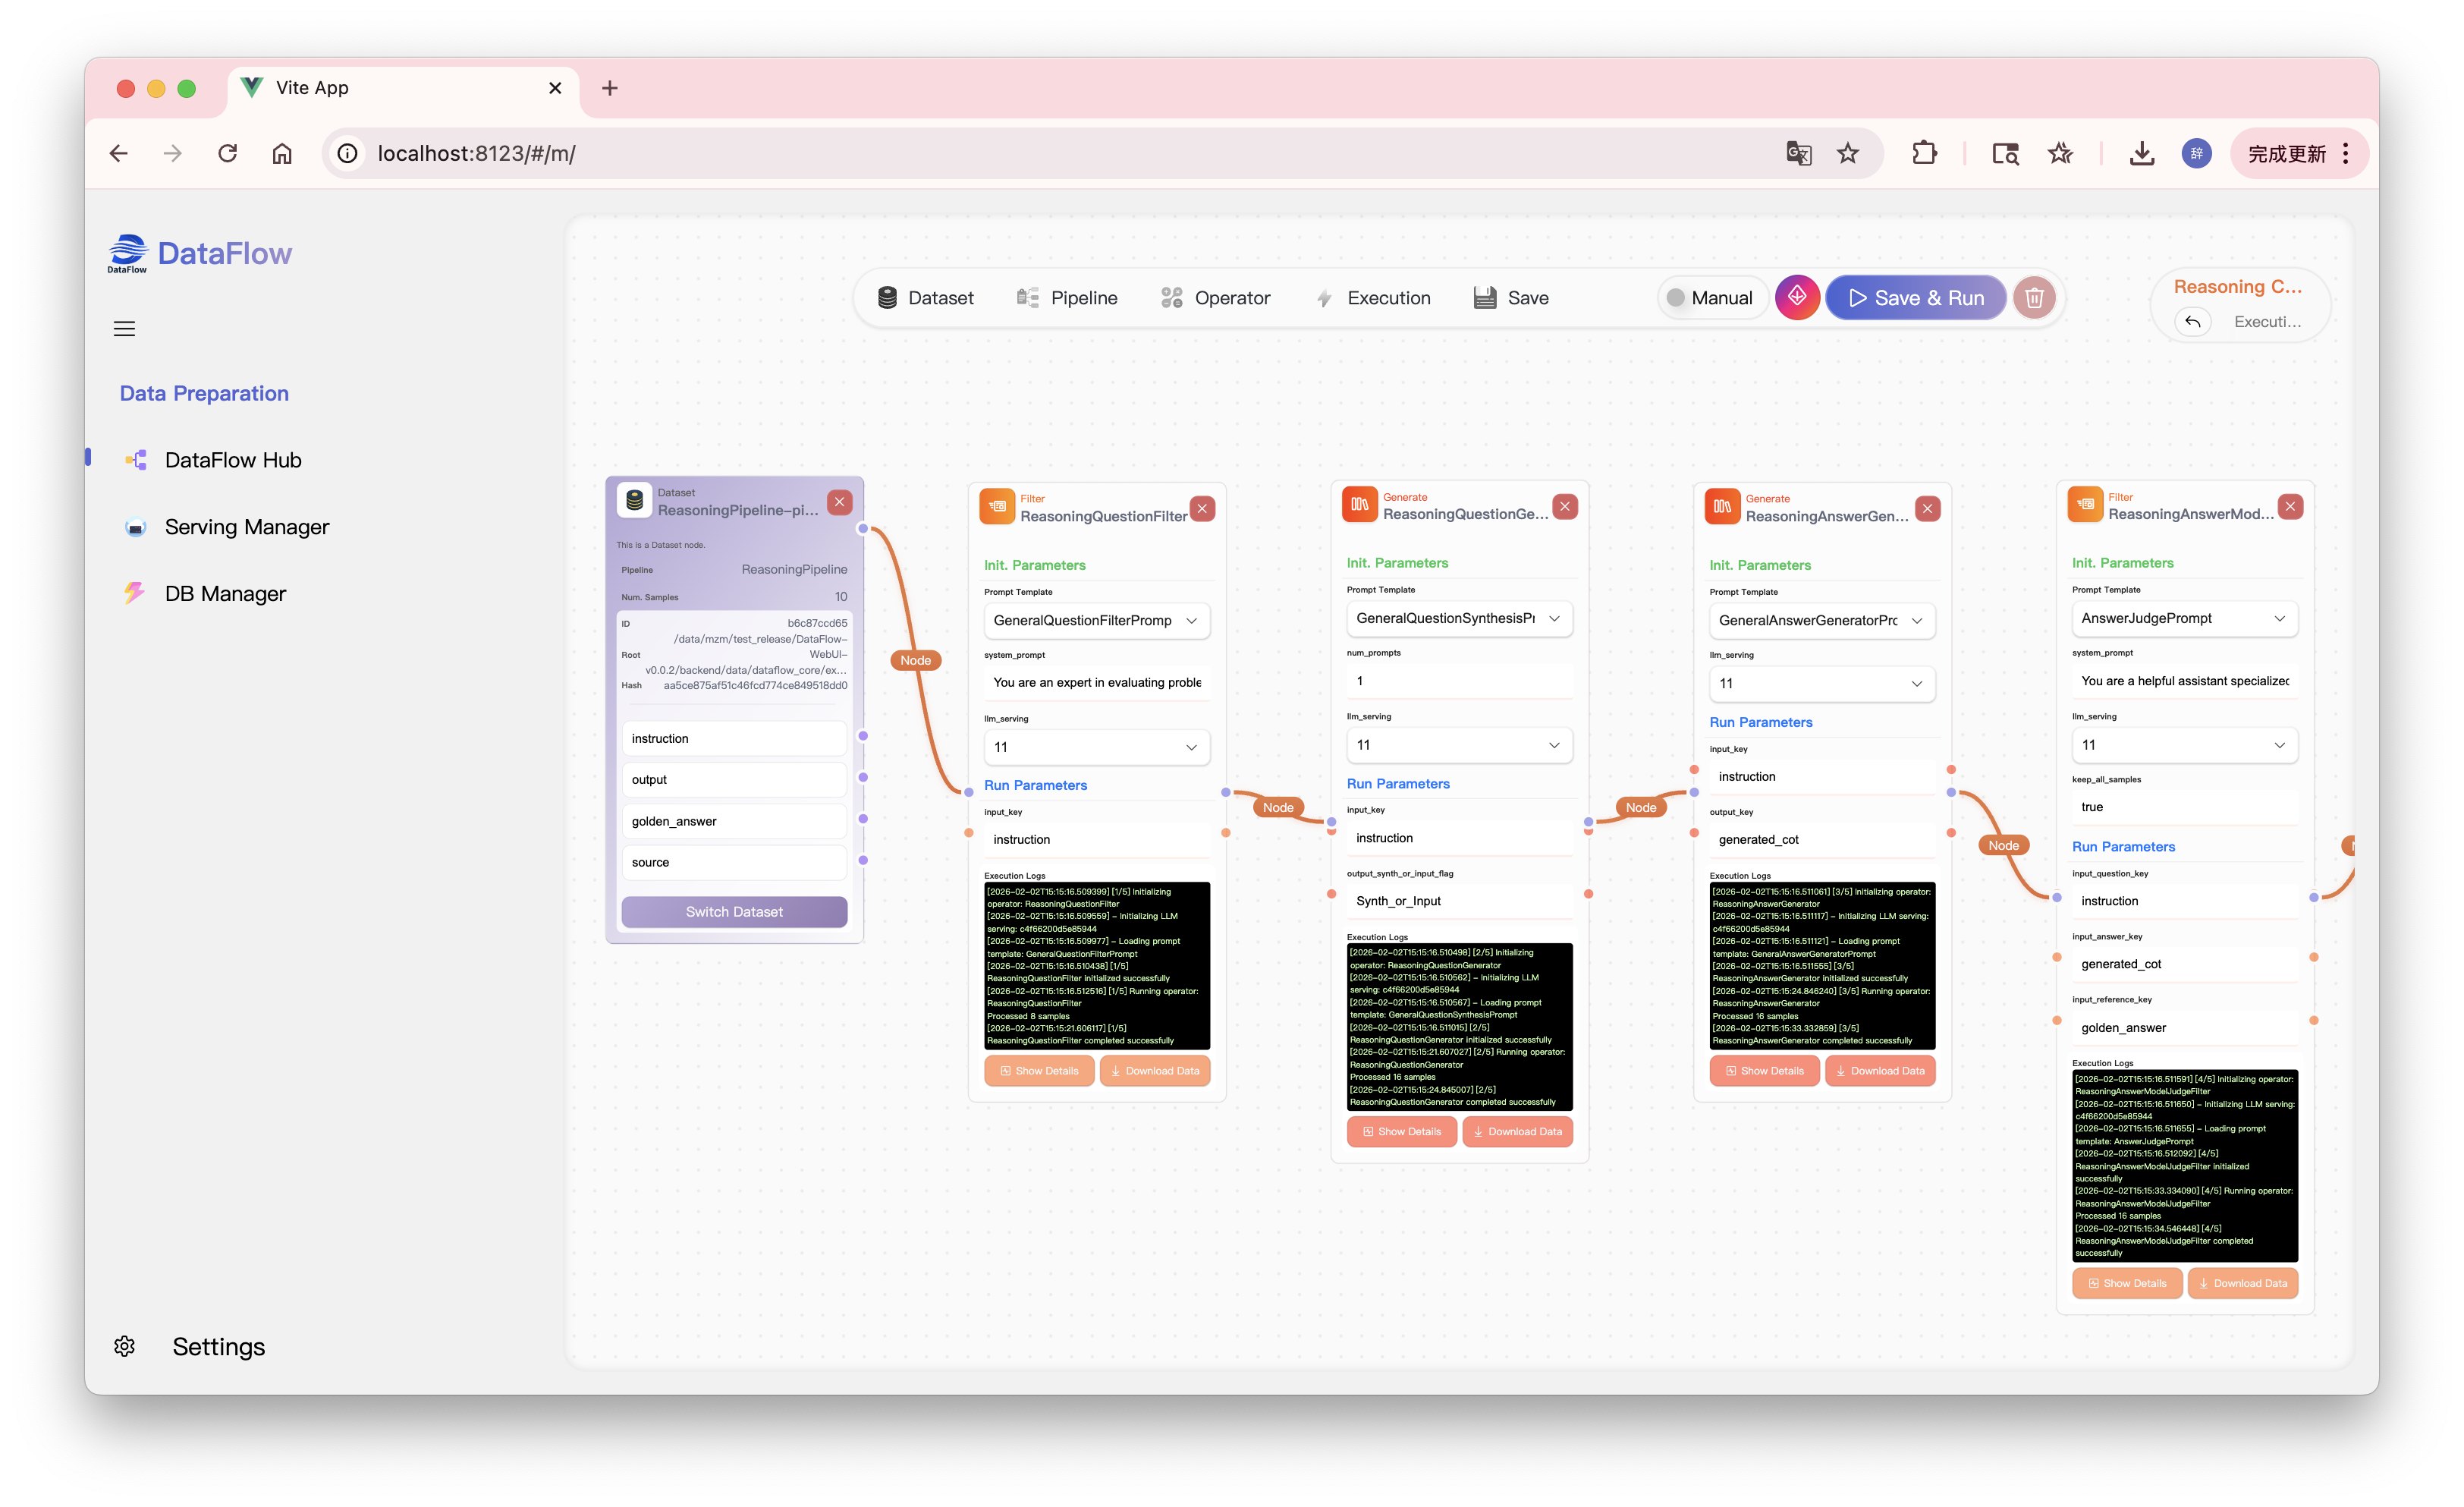Open the Serving Manager page
The image size is (2464, 1507).
pyautogui.click(x=246, y=527)
